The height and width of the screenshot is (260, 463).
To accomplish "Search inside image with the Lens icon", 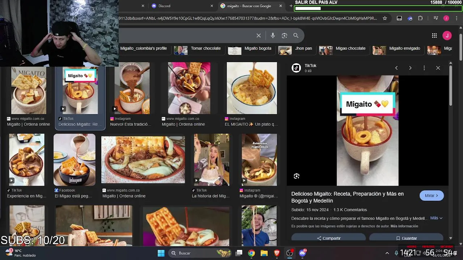I will pyautogui.click(x=297, y=176).
